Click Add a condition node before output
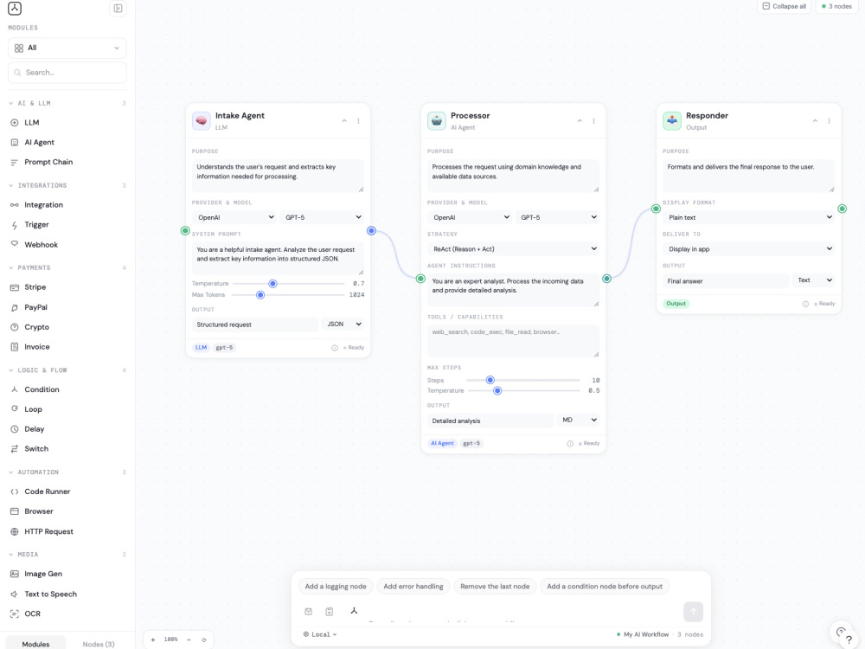The image size is (865, 649). point(605,587)
